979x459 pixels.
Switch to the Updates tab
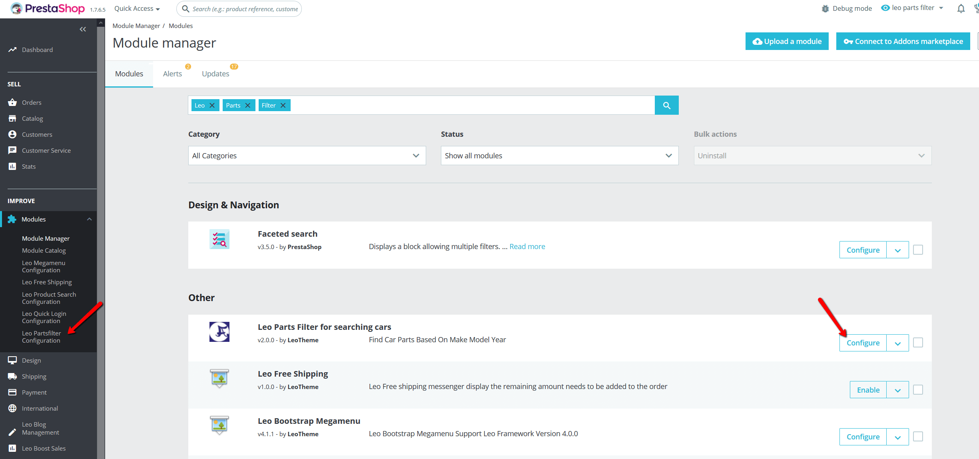coord(215,74)
